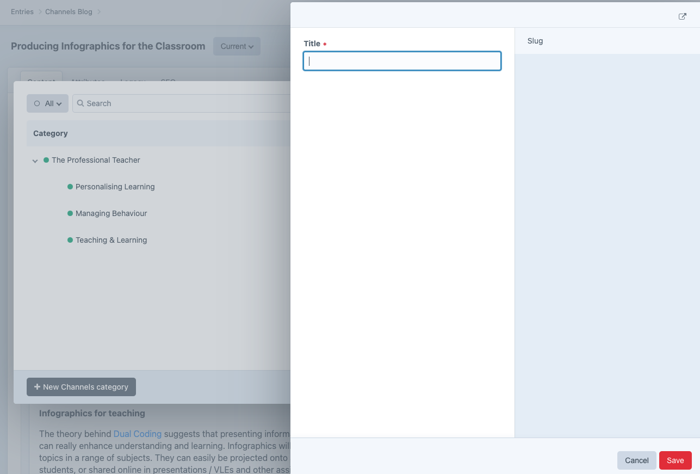
Task: Click the green status dot beside Managing Behaviour
Action: click(70, 213)
